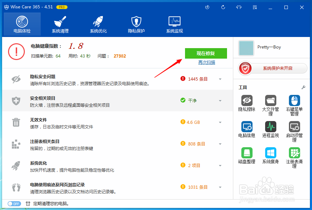Click the crossed-eye icon for 隐私安全问题
The image size is (312, 210).
tap(16, 79)
